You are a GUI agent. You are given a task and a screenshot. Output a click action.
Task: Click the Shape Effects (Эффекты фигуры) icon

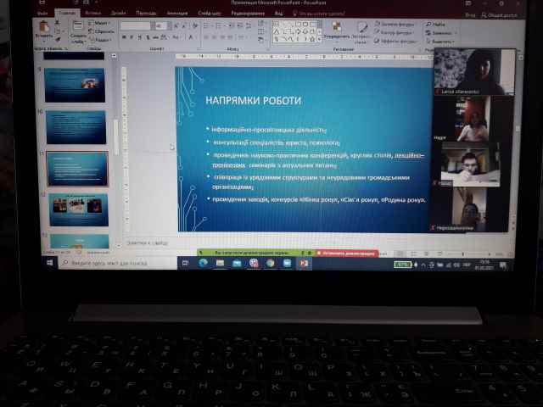[x=377, y=41]
